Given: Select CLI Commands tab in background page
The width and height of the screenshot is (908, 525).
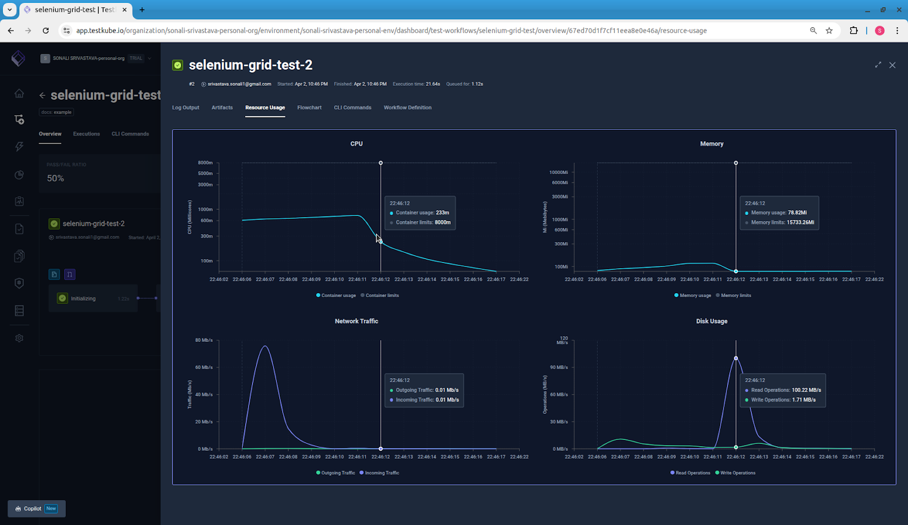Looking at the screenshot, I should [130, 134].
